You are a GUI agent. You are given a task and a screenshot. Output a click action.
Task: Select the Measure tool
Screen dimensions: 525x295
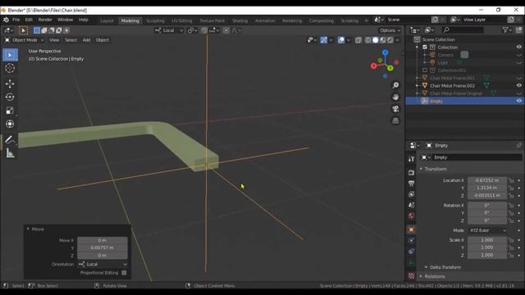click(10, 153)
